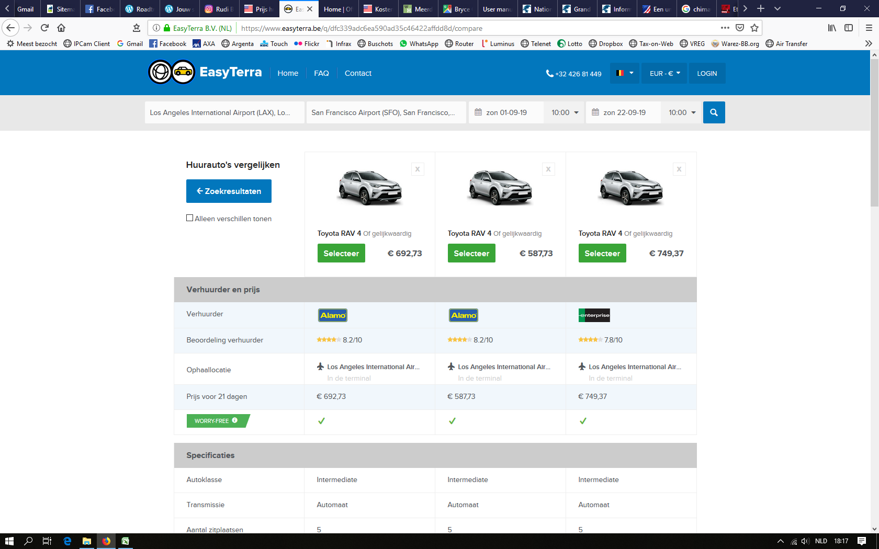
Task: Save page to Pocket
Action: 740,28
